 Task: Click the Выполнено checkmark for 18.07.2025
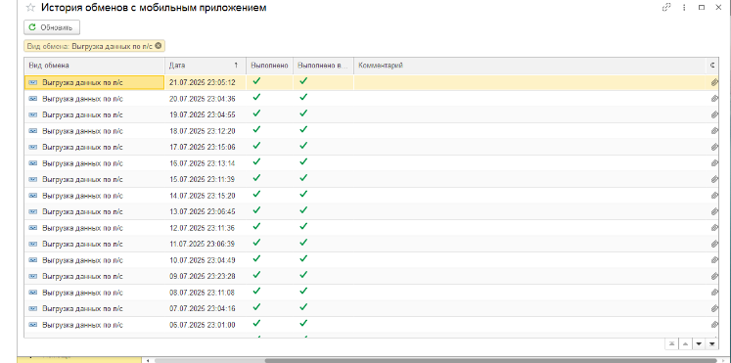tap(256, 129)
